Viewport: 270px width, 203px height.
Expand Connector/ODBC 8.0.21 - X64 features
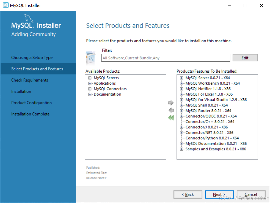[x=181, y=116]
